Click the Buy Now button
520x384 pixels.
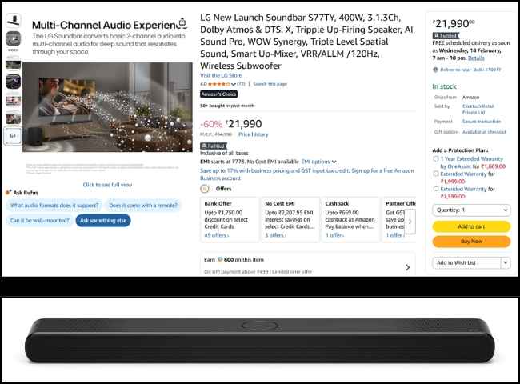(x=471, y=242)
